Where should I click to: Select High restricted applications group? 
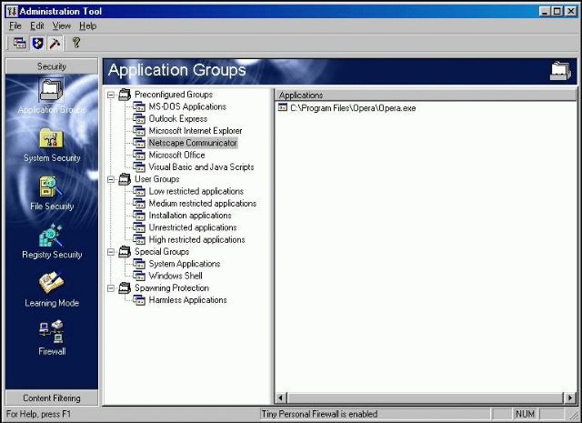point(196,239)
